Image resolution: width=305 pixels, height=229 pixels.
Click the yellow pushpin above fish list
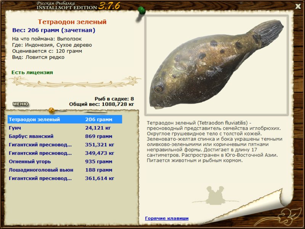(51, 110)
